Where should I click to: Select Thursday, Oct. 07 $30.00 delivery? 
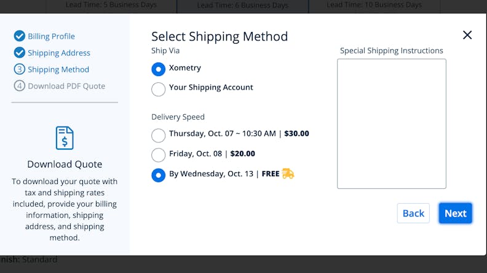coord(159,134)
